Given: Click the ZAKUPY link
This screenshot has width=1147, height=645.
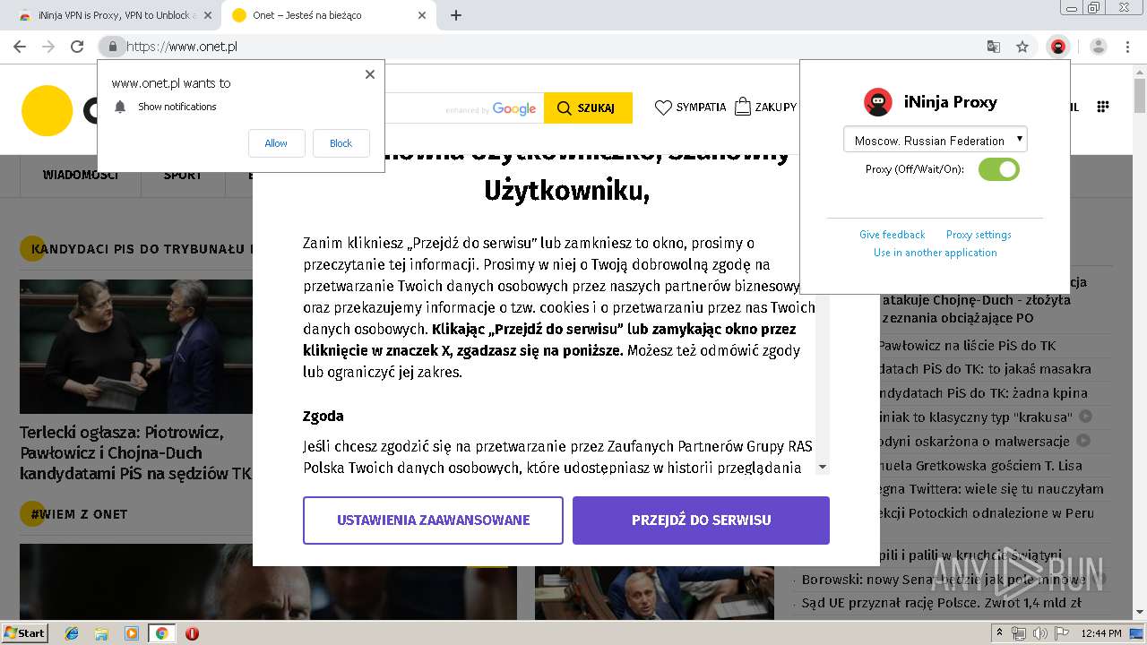Looking at the screenshot, I should (x=765, y=107).
